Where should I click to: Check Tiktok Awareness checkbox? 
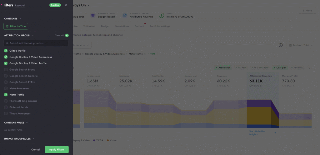6,114
